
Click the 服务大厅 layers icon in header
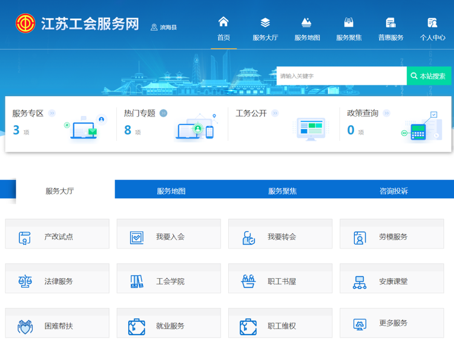coord(265,22)
